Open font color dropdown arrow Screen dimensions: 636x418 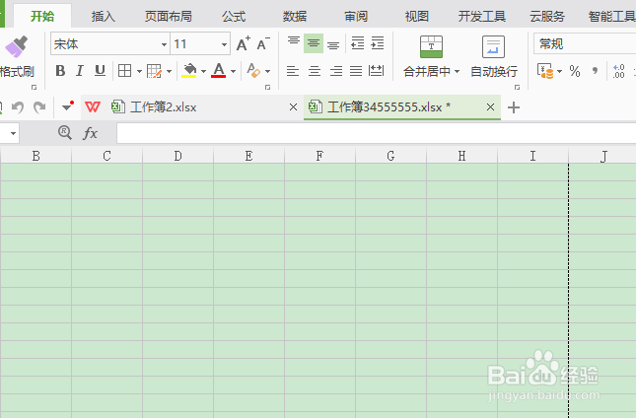pyautogui.click(x=233, y=71)
